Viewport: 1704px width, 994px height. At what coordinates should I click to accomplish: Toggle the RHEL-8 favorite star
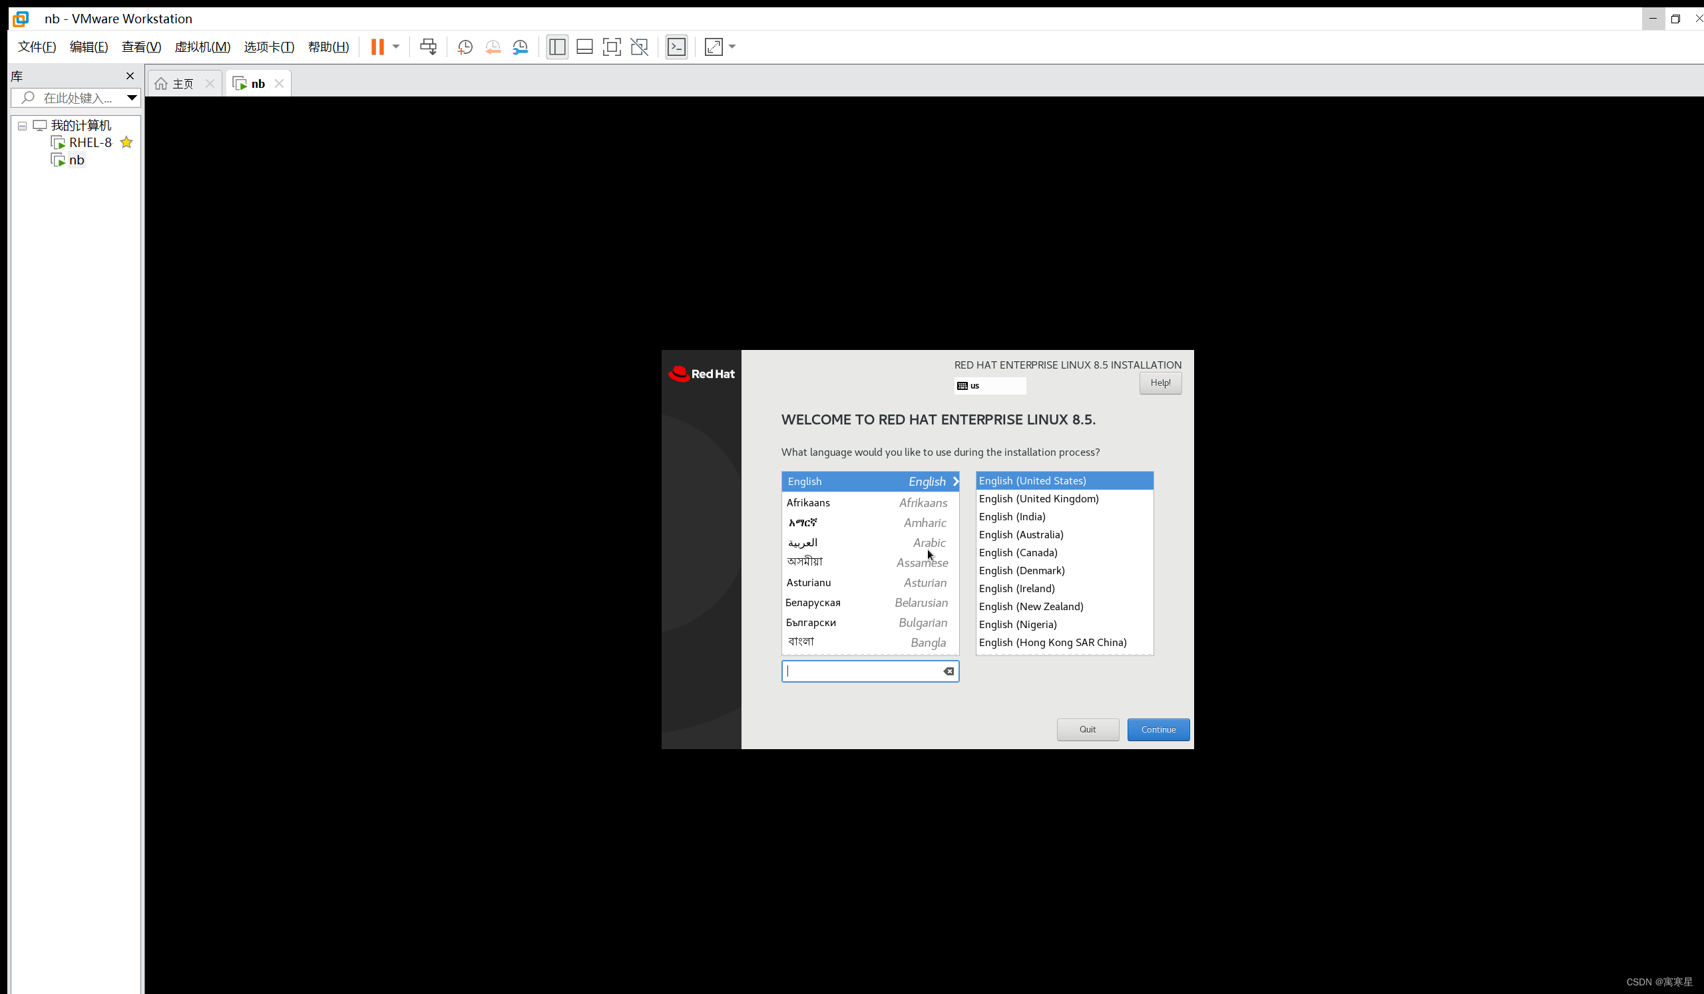[126, 142]
